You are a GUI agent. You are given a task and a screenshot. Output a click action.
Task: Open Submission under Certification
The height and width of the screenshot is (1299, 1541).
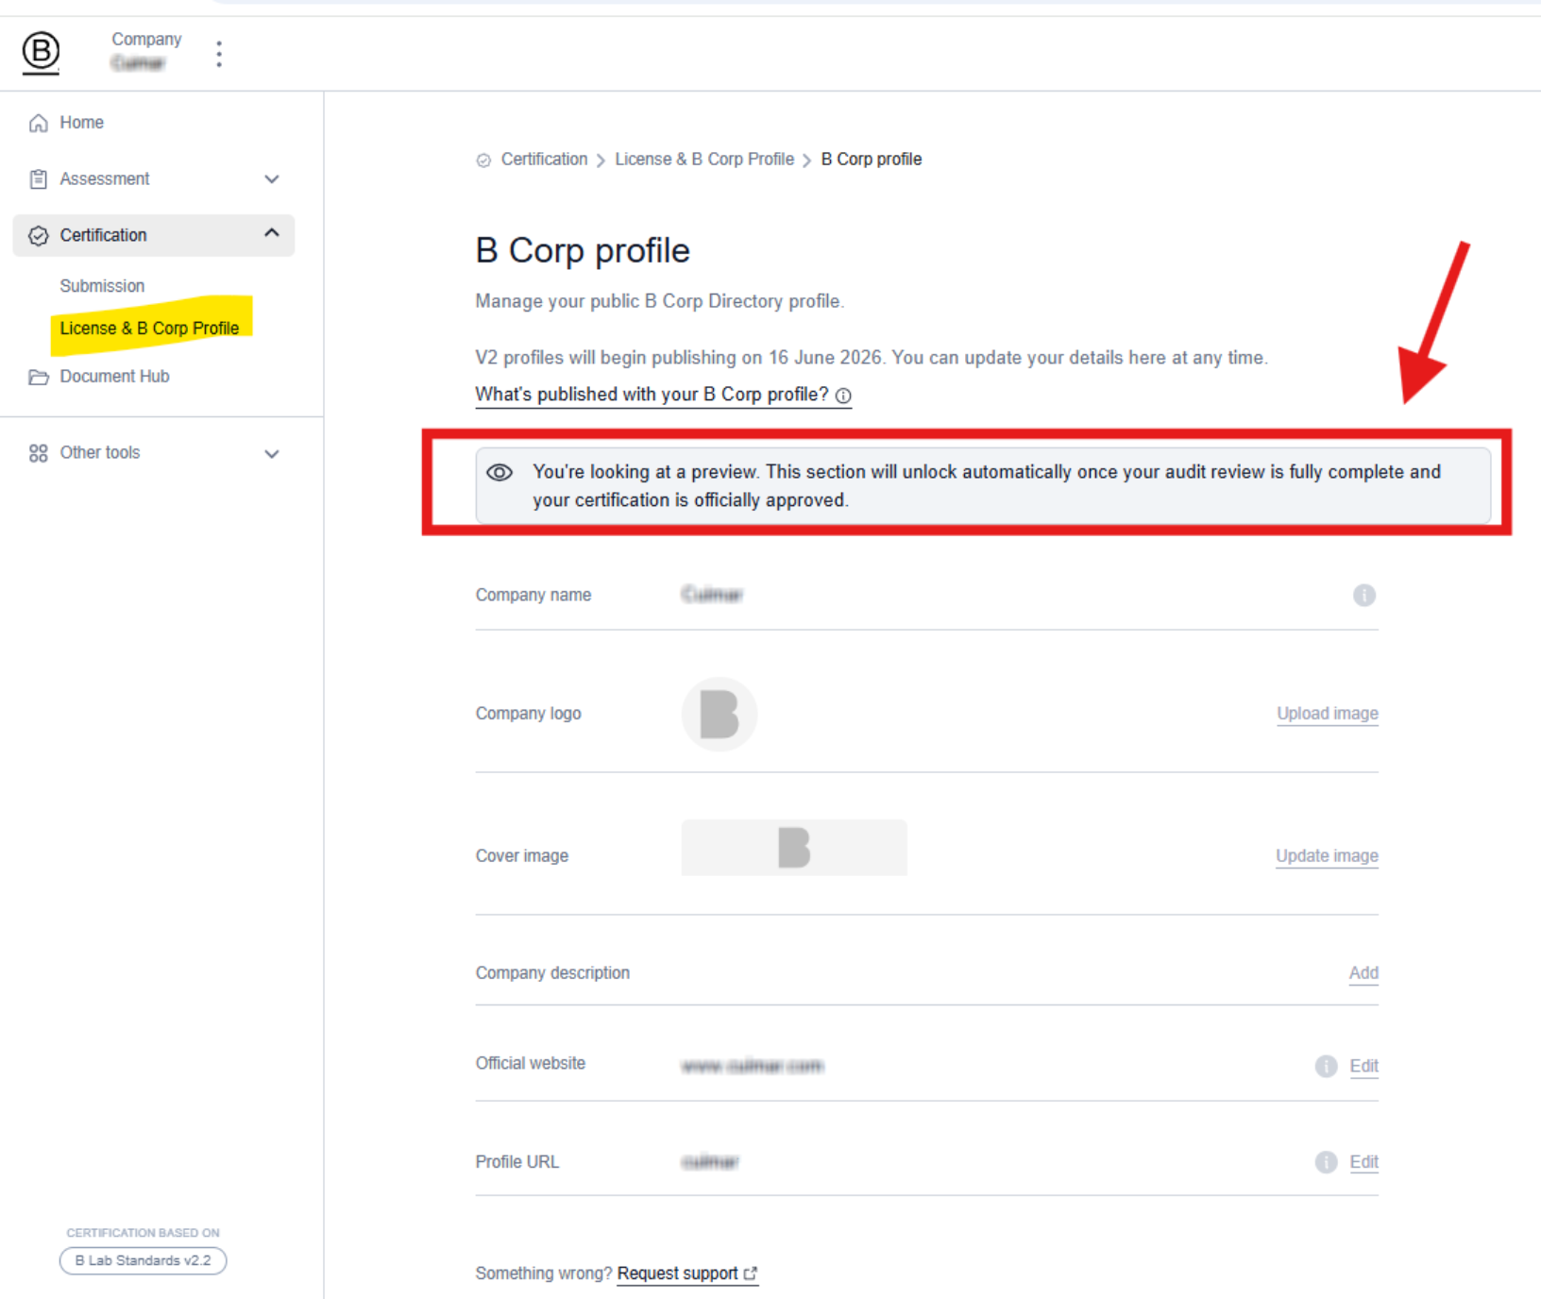click(102, 286)
